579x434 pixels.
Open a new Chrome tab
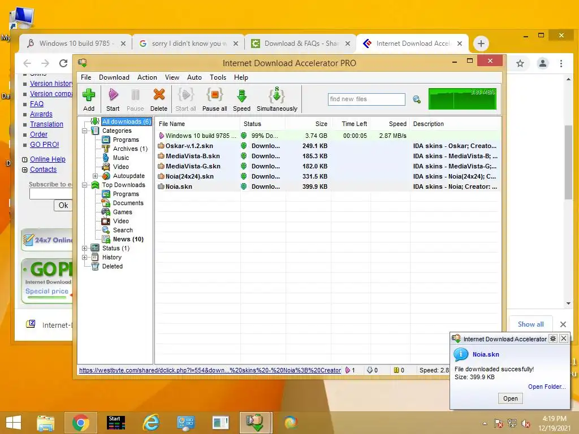pyautogui.click(x=481, y=44)
